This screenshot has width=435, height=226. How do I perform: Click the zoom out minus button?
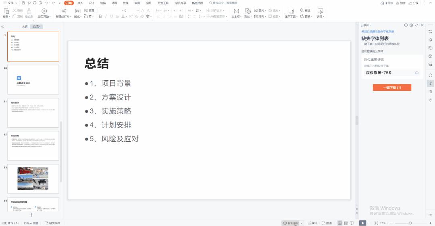391,223
